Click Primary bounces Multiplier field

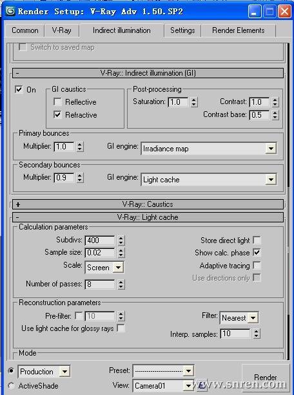(x=64, y=146)
